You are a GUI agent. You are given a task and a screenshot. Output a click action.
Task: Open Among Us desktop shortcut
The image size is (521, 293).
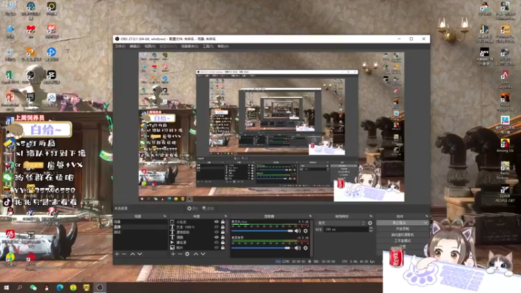click(x=505, y=145)
